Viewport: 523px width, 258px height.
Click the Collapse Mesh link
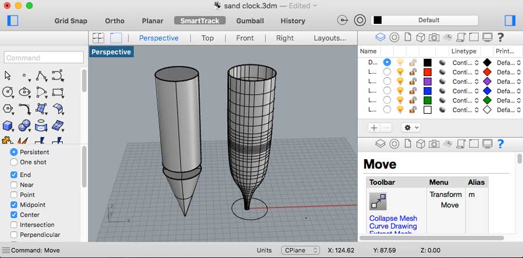click(393, 218)
